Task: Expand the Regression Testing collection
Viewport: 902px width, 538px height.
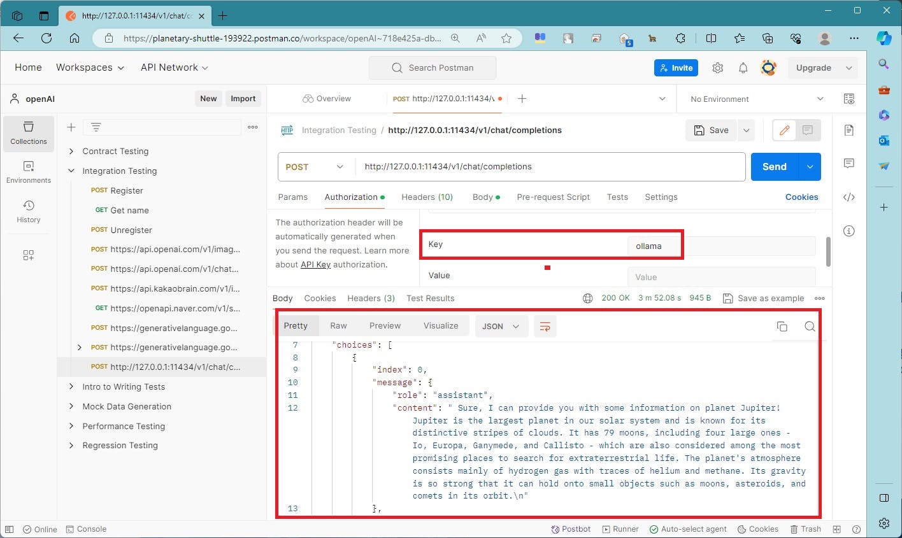Action: coord(71,446)
